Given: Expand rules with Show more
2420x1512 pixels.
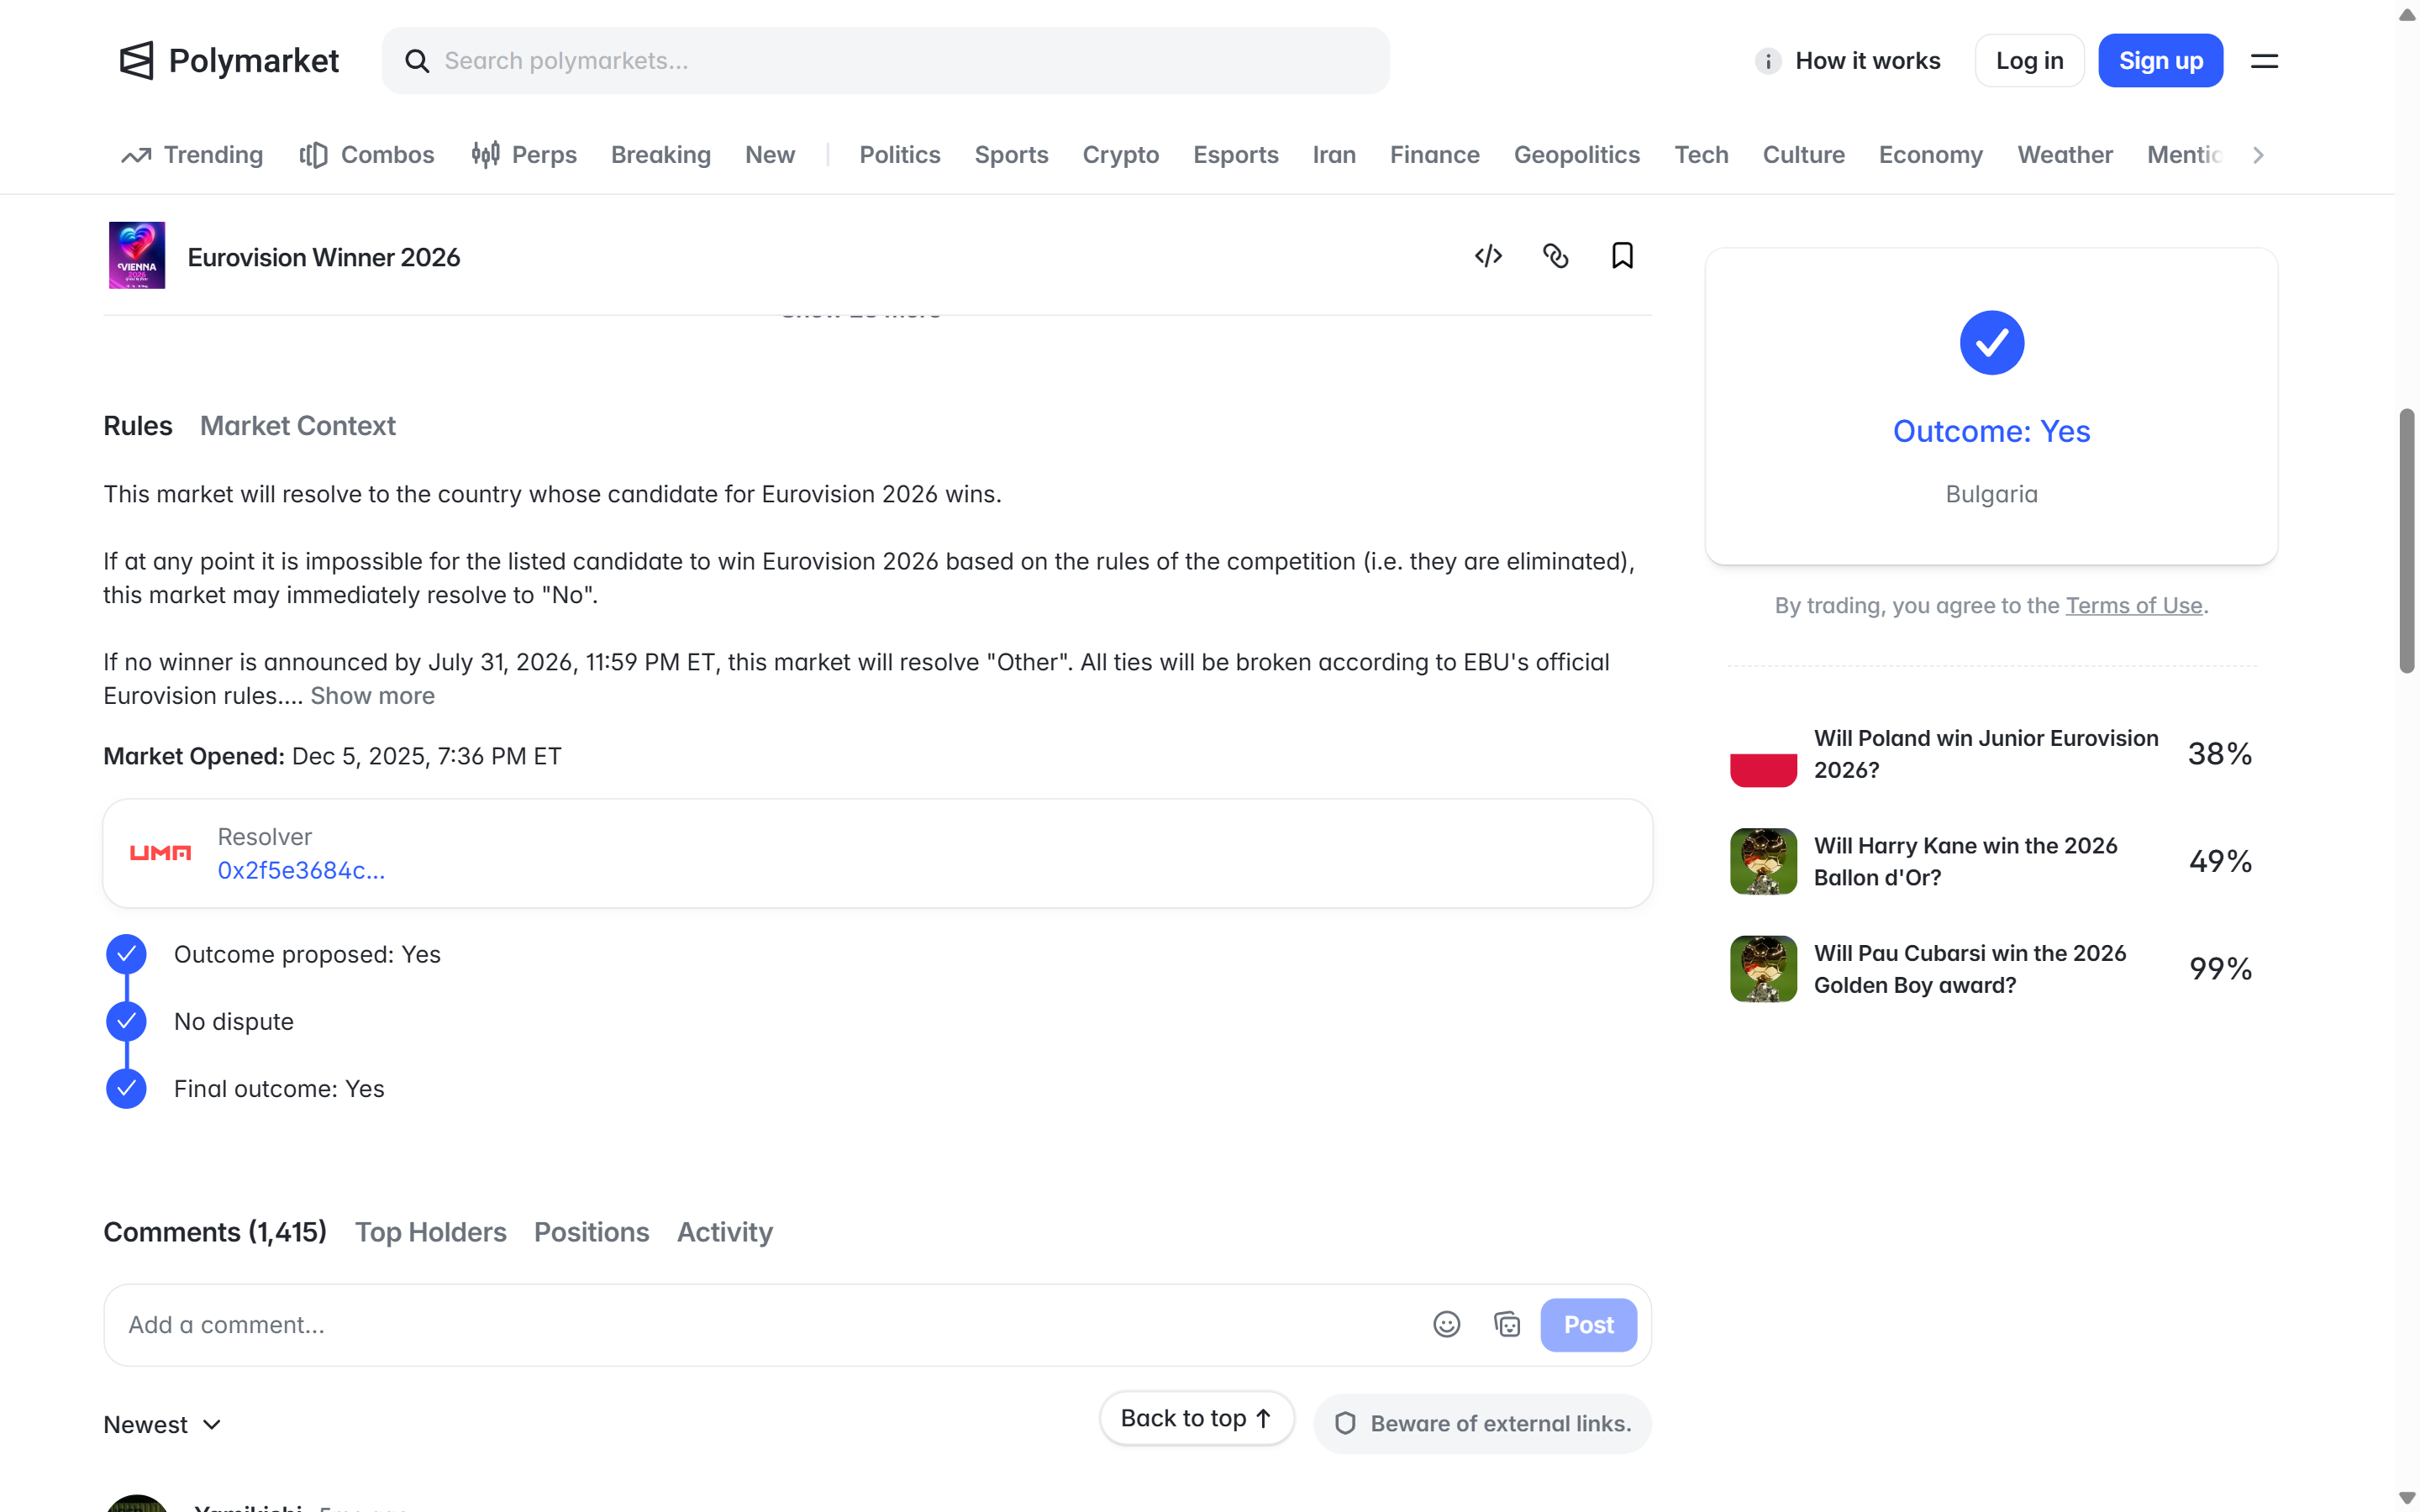Looking at the screenshot, I should click(372, 696).
